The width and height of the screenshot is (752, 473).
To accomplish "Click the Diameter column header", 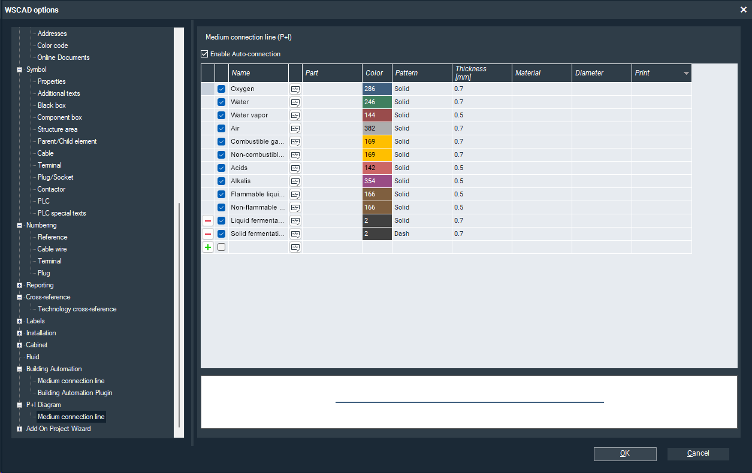I will coord(602,73).
